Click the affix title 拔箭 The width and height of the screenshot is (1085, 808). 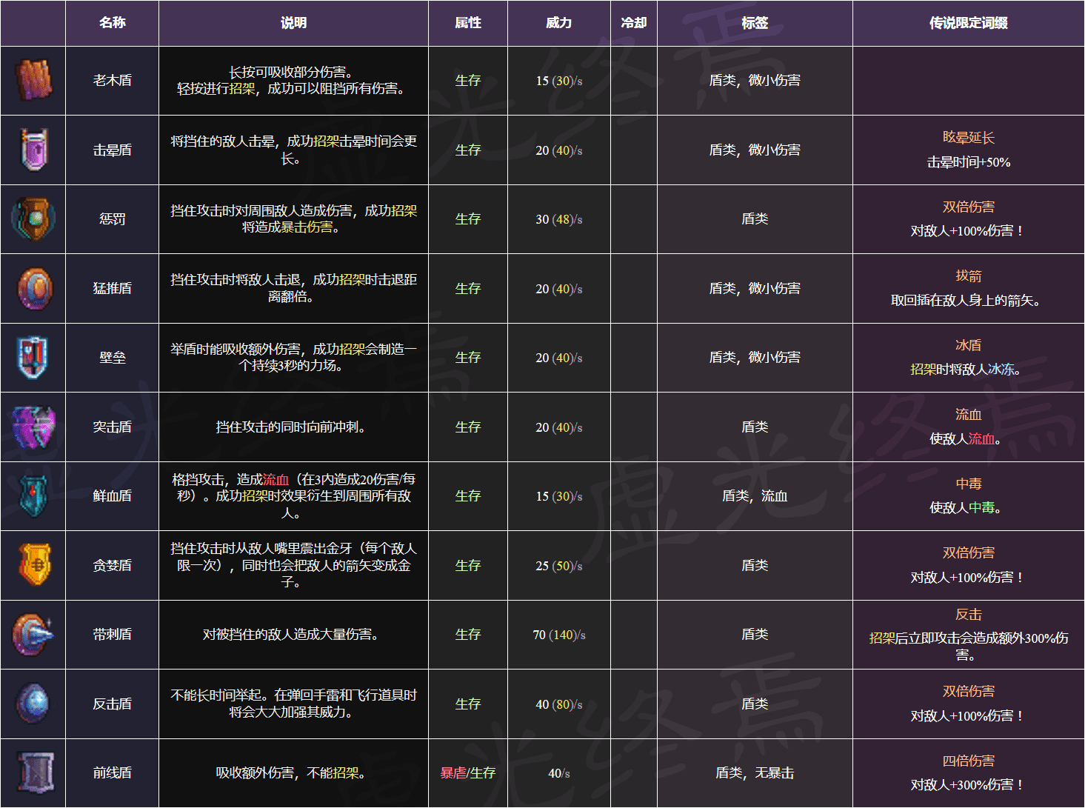pos(968,276)
